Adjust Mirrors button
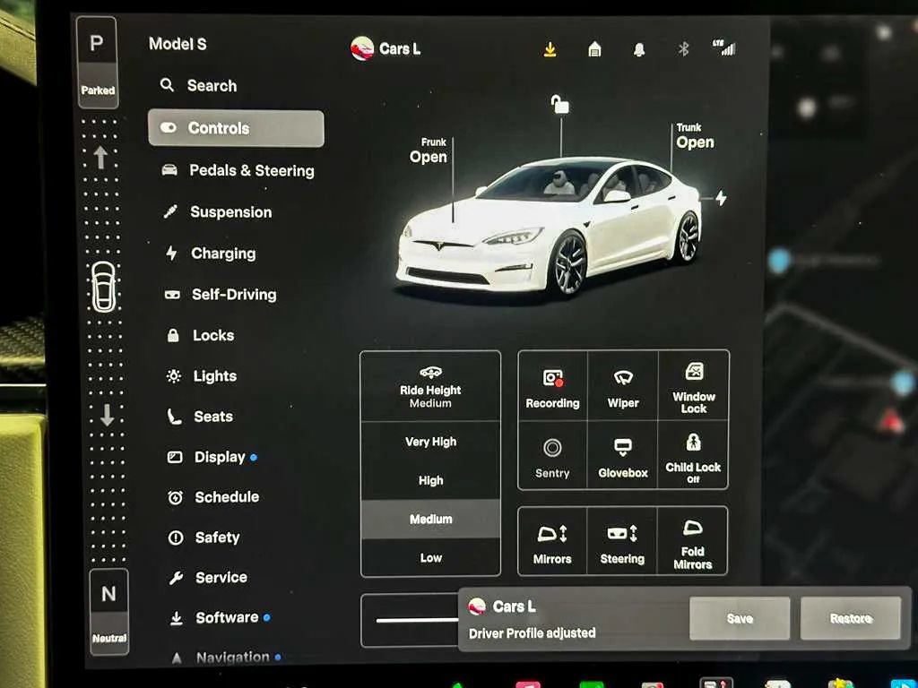 [552, 542]
